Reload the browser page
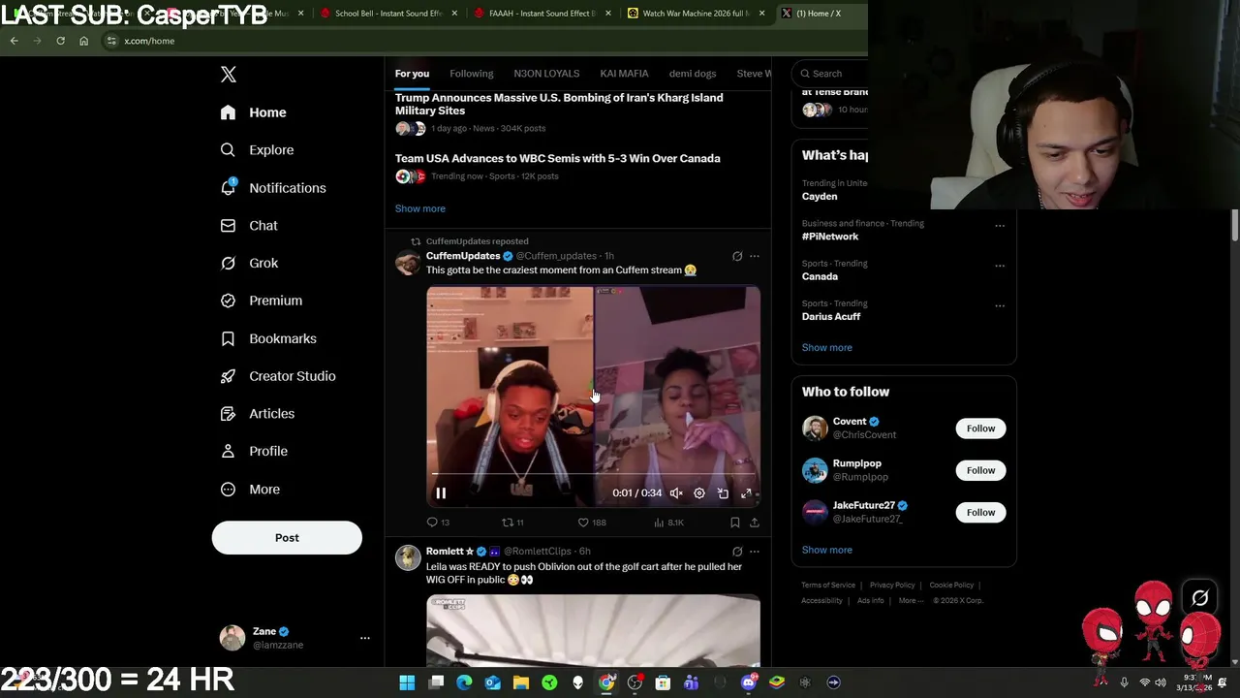1240x698 pixels. [60, 41]
